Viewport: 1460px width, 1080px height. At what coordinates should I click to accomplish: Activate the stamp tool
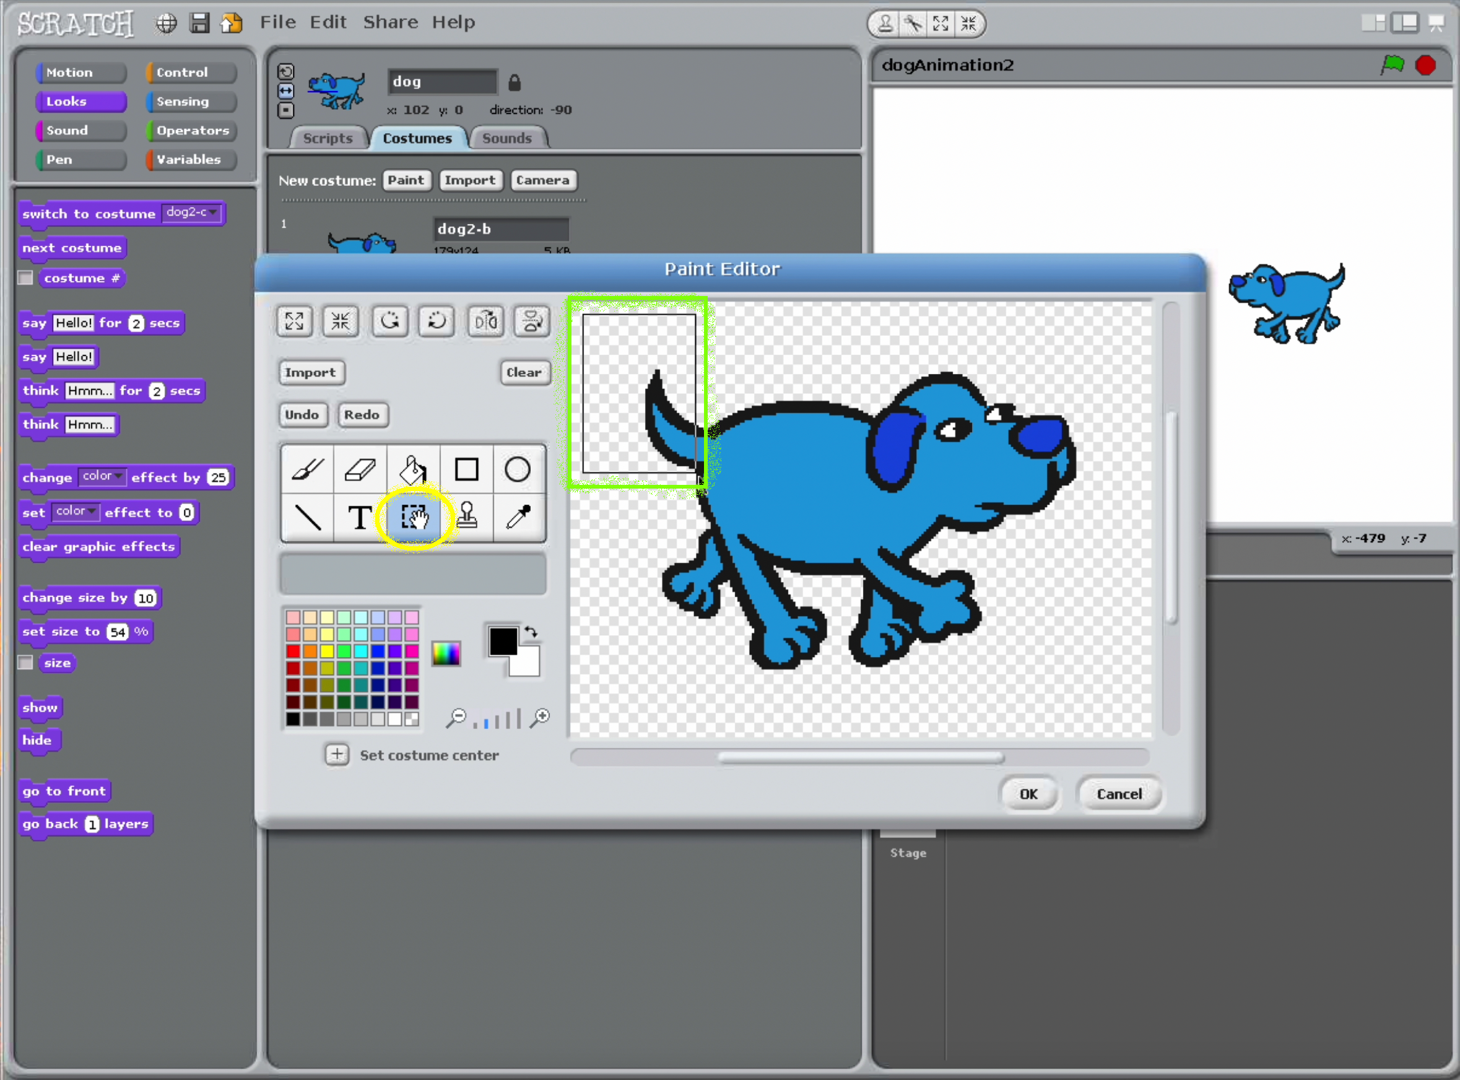467,516
